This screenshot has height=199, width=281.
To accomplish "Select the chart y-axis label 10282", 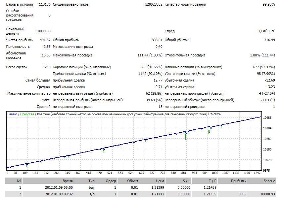I will click(x=267, y=139).
